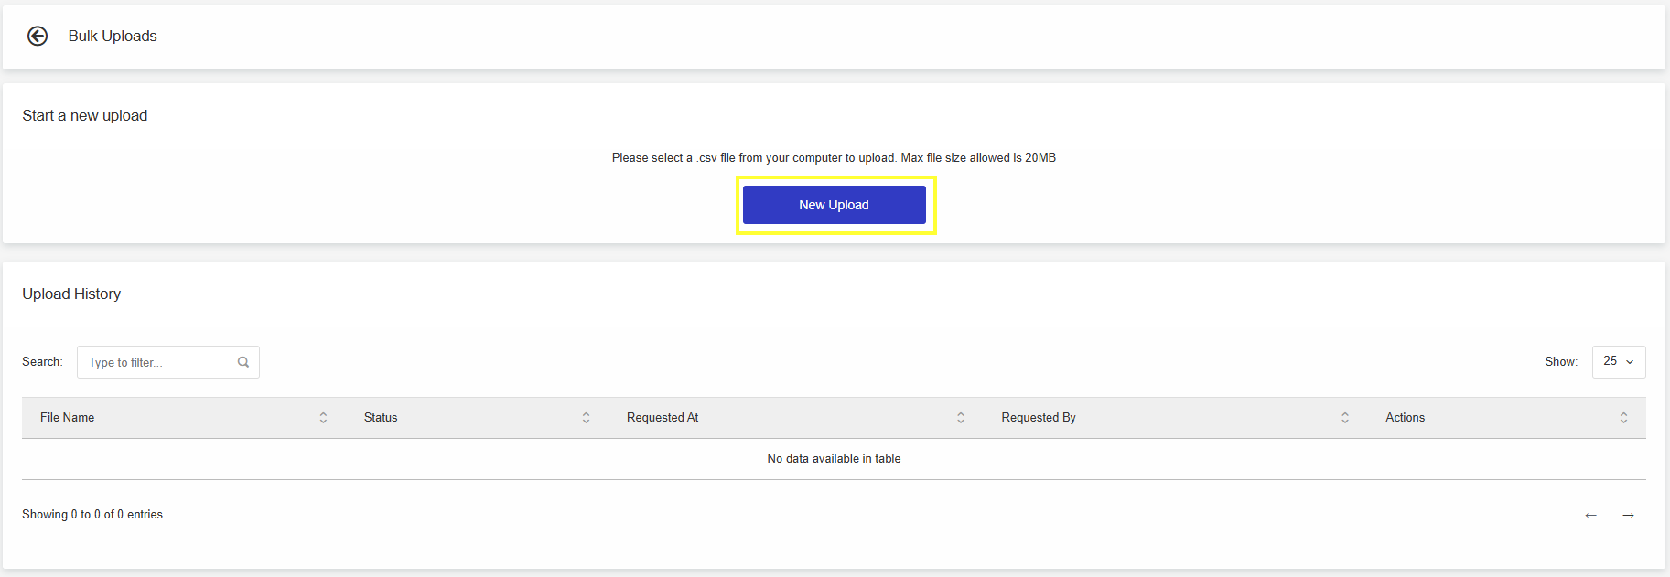Click the back arrow icon beside Bulk Uploads

tap(38, 36)
